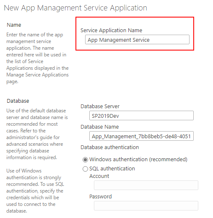Click the New App Management Service Application title
The image size is (213, 218).
click(75, 8)
